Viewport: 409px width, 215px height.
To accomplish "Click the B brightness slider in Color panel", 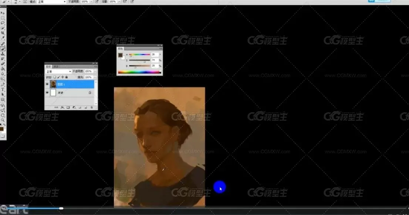I will click(139, 66).
